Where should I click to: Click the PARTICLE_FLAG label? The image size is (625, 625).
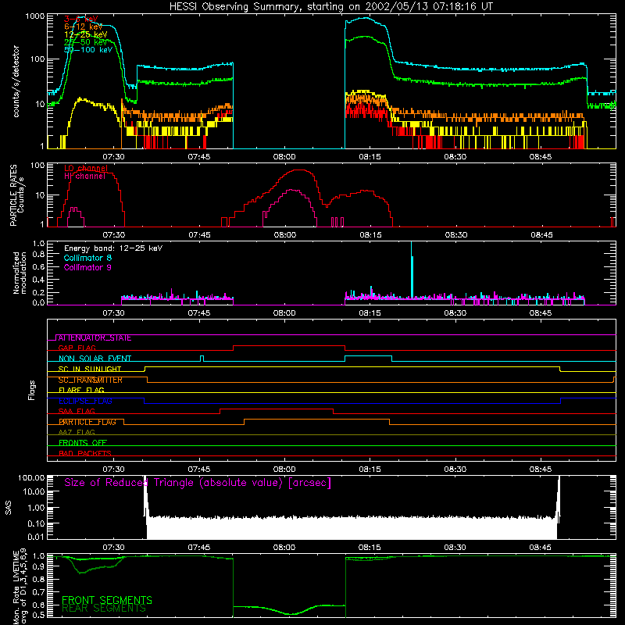87,422
